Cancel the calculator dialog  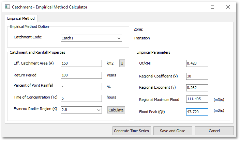pos(214,131)
